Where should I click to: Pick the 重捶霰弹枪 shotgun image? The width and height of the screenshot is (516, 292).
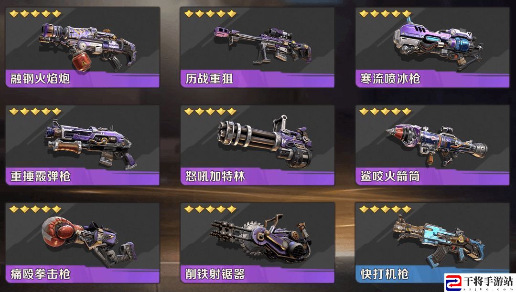(91, 145)
